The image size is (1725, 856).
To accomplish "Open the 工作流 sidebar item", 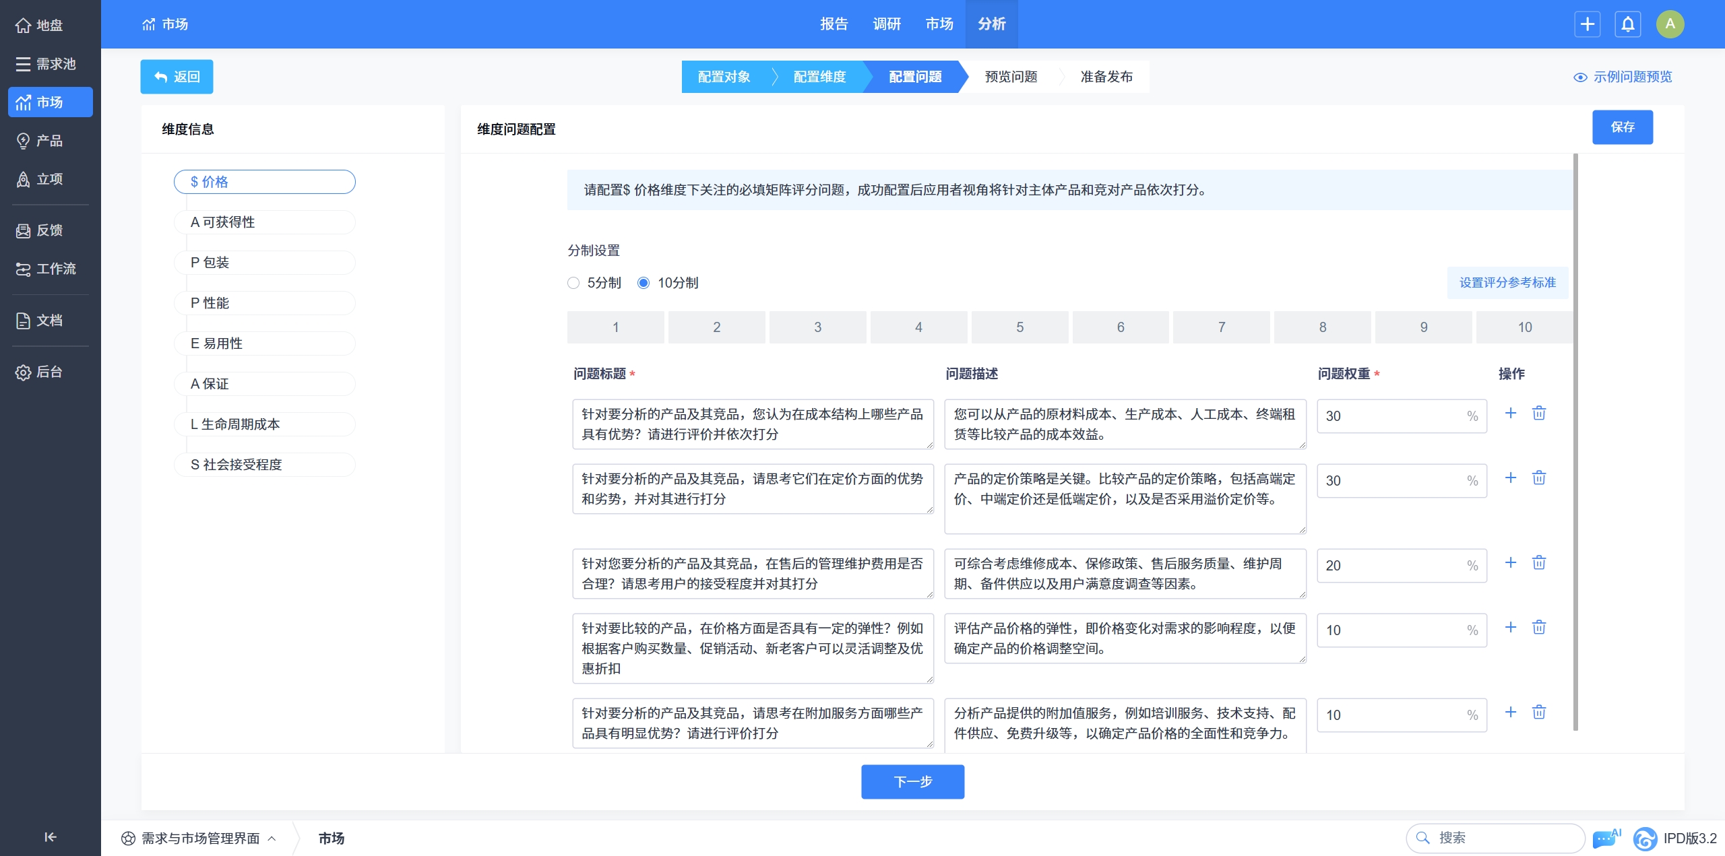I will coord(46,269).
